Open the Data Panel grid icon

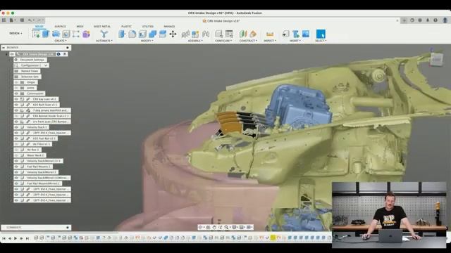point(4,20)
